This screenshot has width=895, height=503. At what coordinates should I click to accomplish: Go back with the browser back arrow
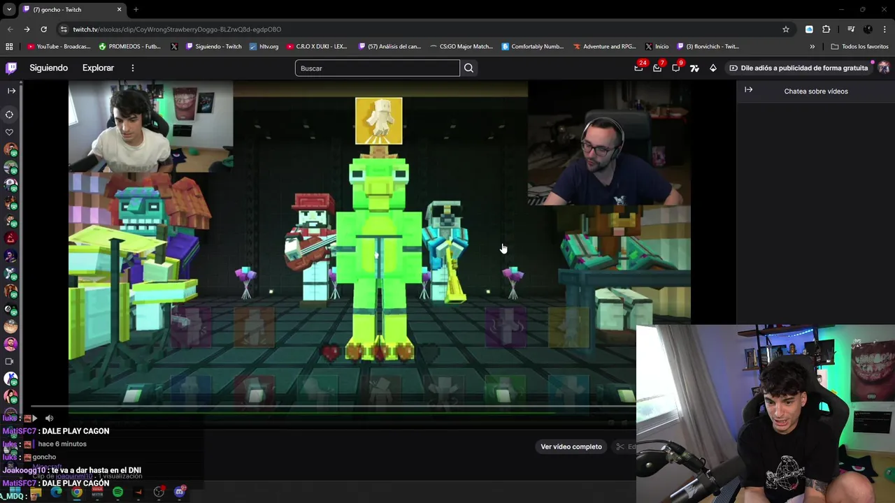pos(10,29)
